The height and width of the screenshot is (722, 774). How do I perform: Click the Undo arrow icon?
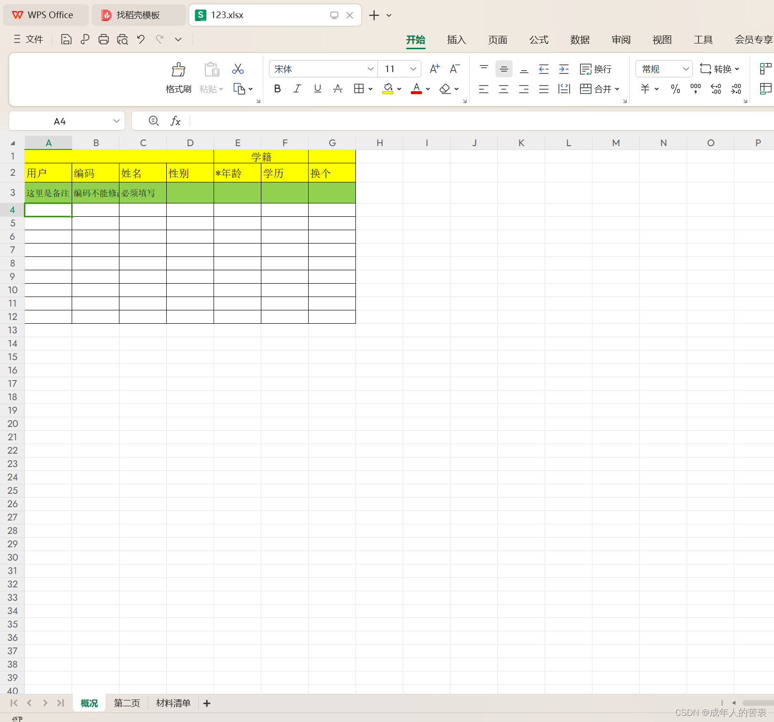141,39
